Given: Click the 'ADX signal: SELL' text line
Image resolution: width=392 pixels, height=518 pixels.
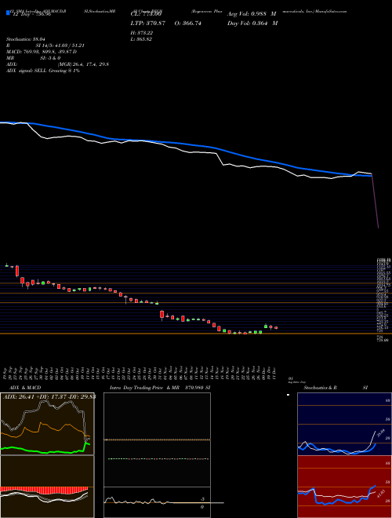Looking at the screenshot, I should tap(43, 71).
